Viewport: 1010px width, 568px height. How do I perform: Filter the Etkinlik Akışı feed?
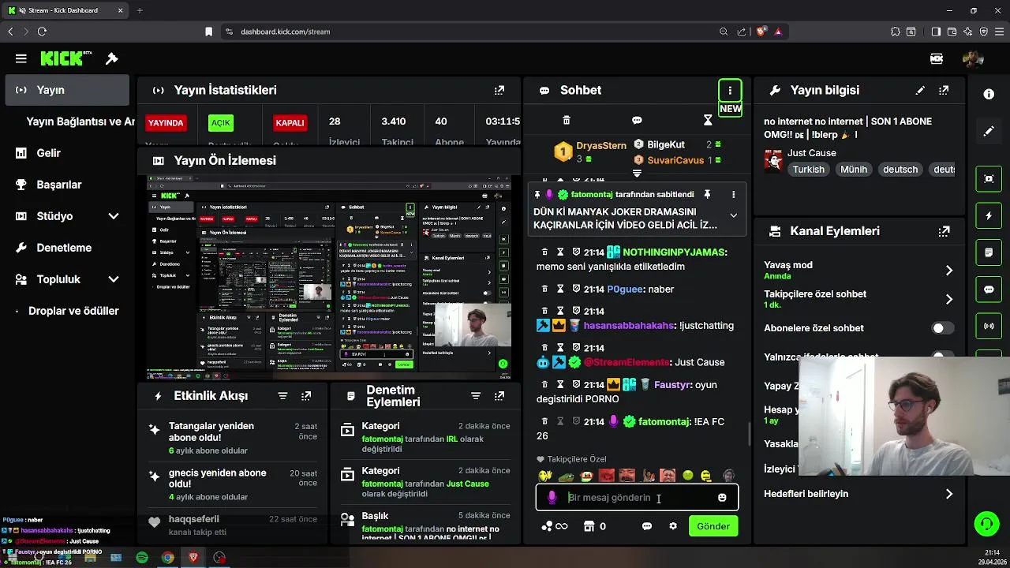click(282, 396)
